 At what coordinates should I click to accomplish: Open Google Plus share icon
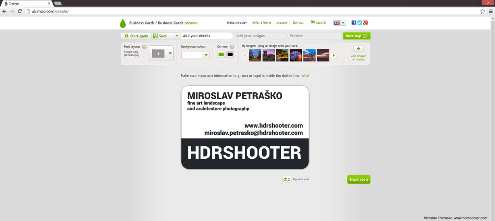click(x=365, y=23)
